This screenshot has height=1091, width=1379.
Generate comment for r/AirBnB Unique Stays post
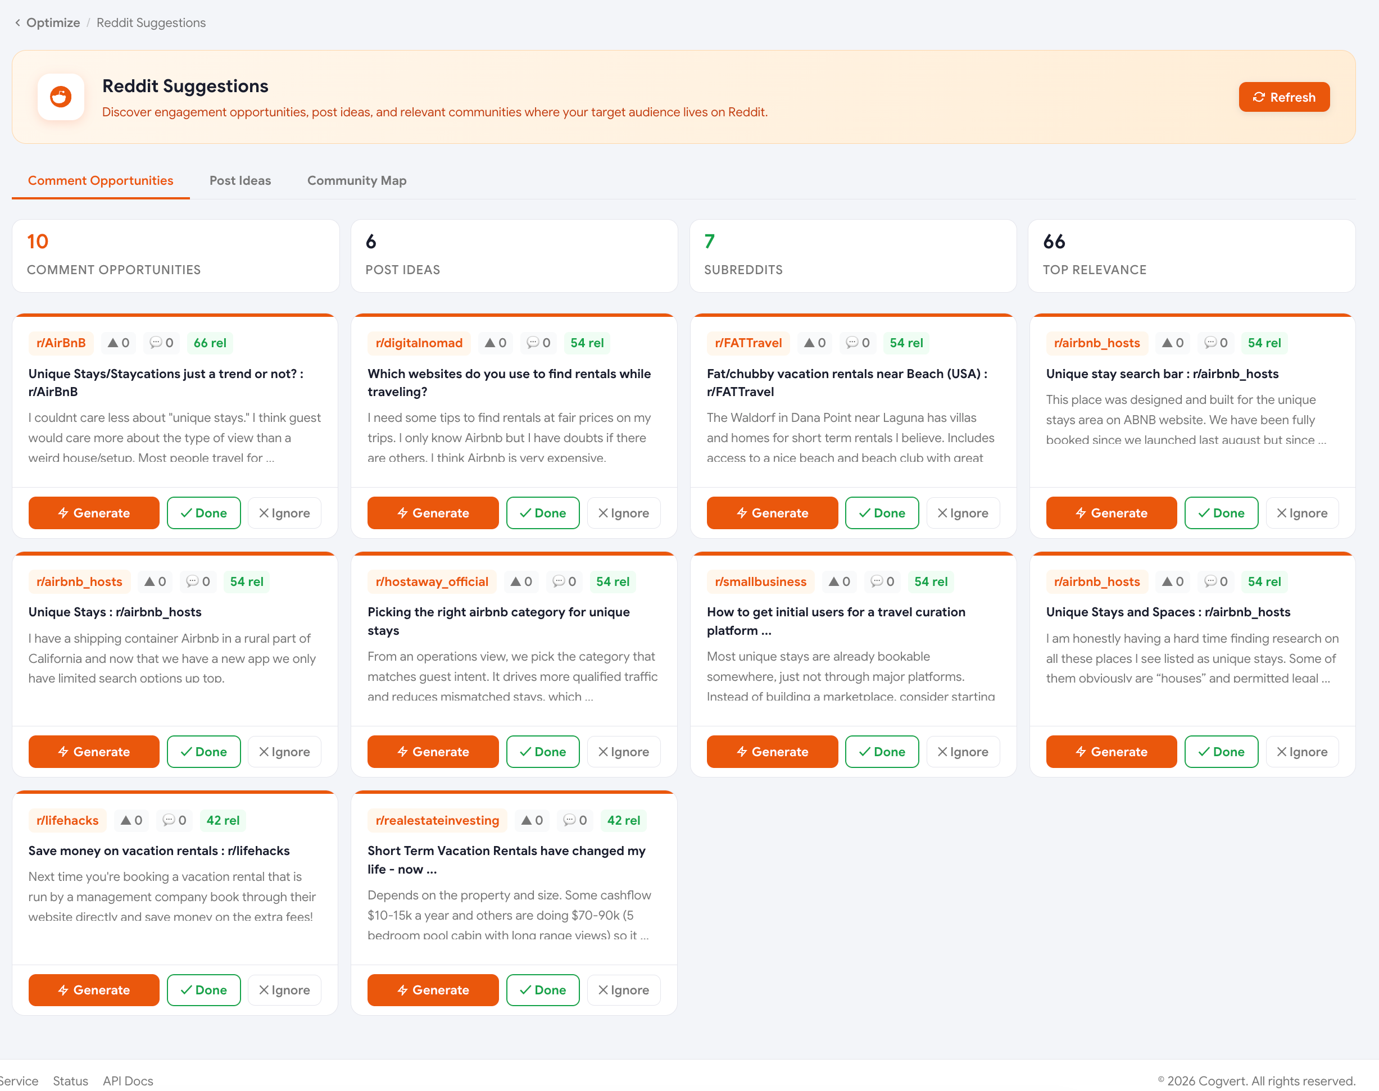(94, 513)
